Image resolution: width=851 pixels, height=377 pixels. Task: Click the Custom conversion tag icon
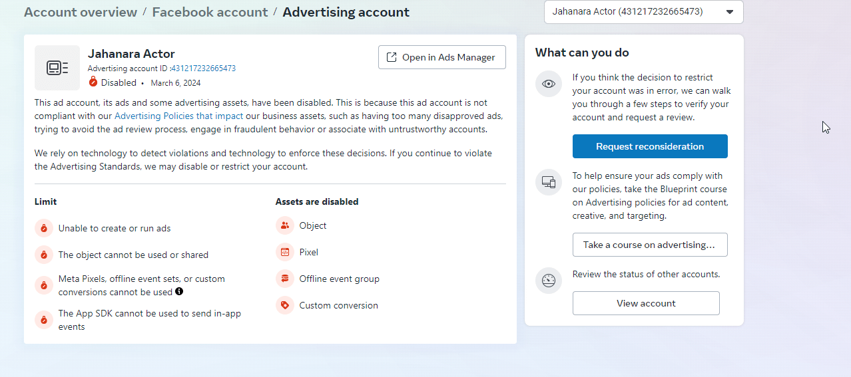tap(285, 305)
